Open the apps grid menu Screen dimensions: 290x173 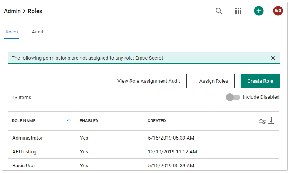[x=238, y=11]
